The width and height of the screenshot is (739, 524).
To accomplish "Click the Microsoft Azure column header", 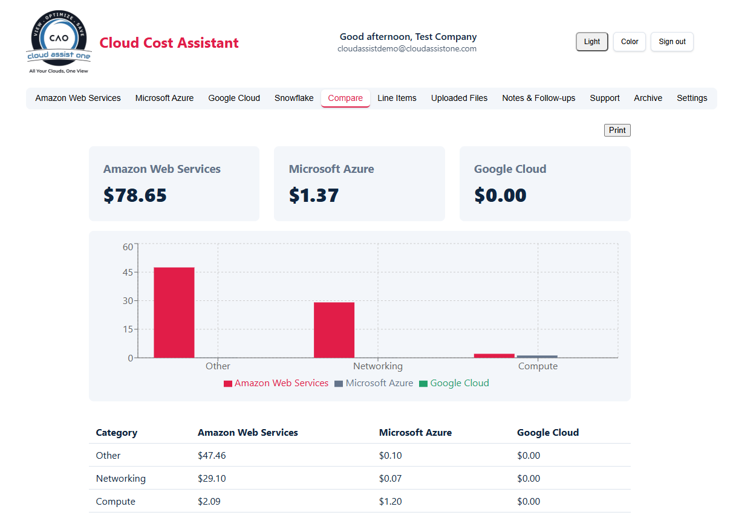I will click(x=415, y=433).
